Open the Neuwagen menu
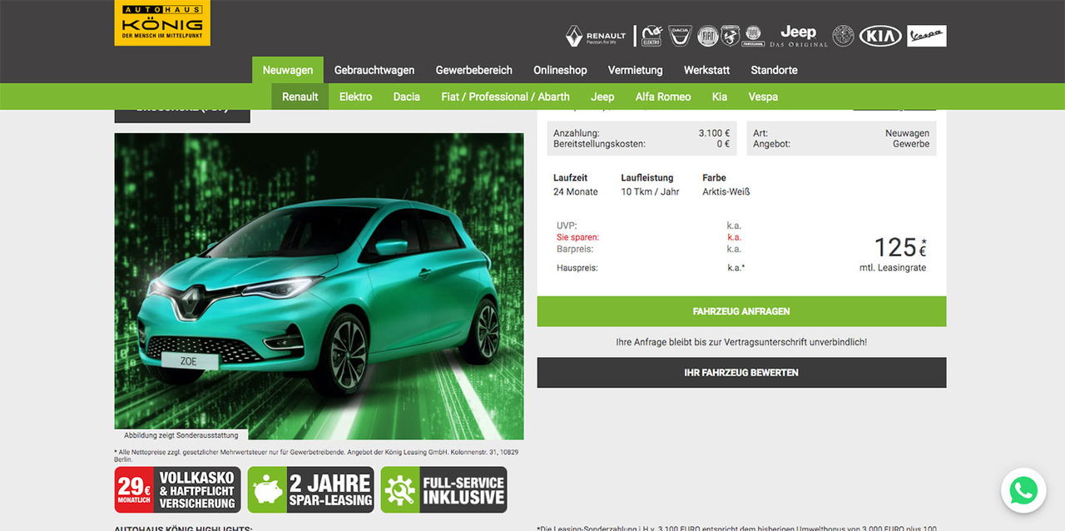Image resolution: width=1065 pixels, height=531 pixels. [288, 70]
